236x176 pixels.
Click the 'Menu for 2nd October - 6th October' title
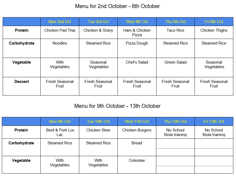click(117, 6)
